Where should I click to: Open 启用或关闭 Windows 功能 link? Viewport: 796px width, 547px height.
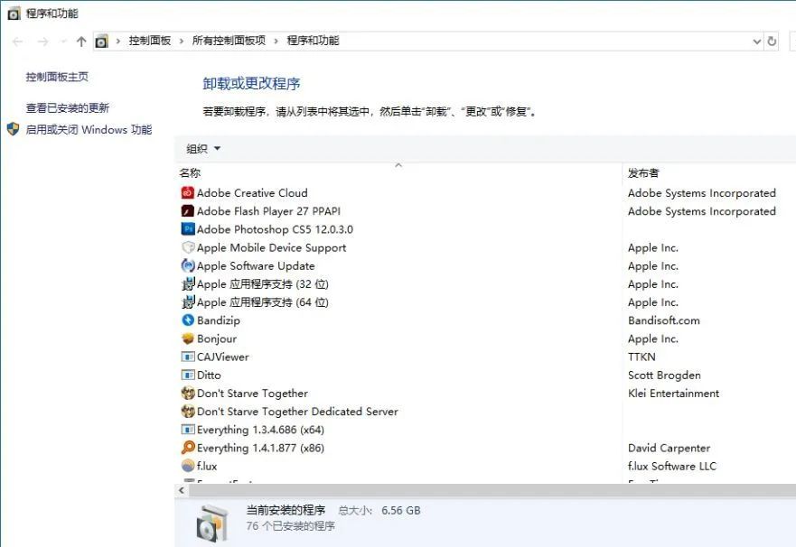click(89, 129)
